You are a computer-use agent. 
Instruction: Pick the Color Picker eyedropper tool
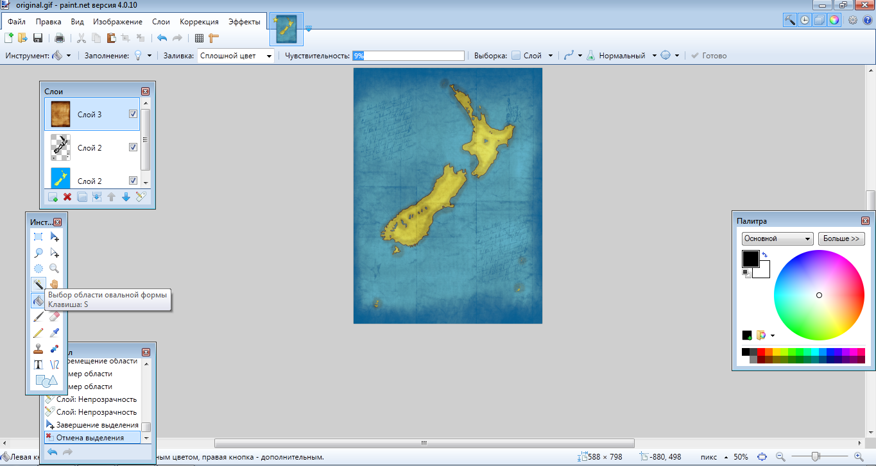tap(55, 333)
